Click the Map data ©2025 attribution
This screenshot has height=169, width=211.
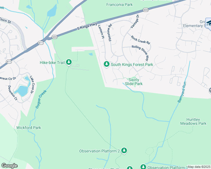(199, 167)
